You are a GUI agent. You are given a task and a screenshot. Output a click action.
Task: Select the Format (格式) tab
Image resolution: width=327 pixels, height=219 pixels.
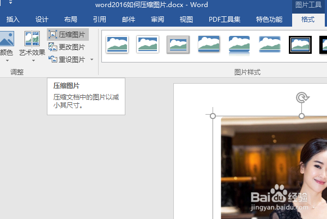pyautogui.click(x=308, y=20)
